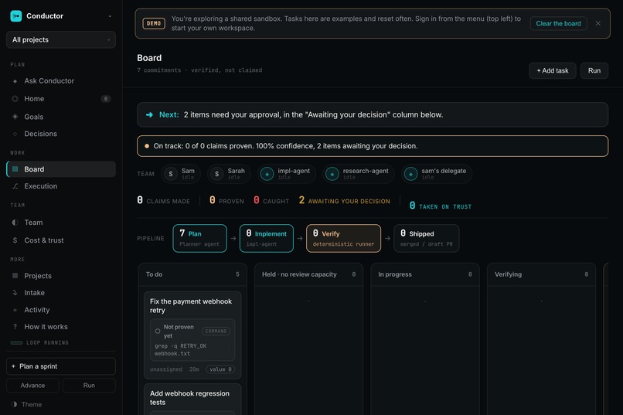Click the In progress column header
The width and height of the screenshot is (623, 415).
425,274
